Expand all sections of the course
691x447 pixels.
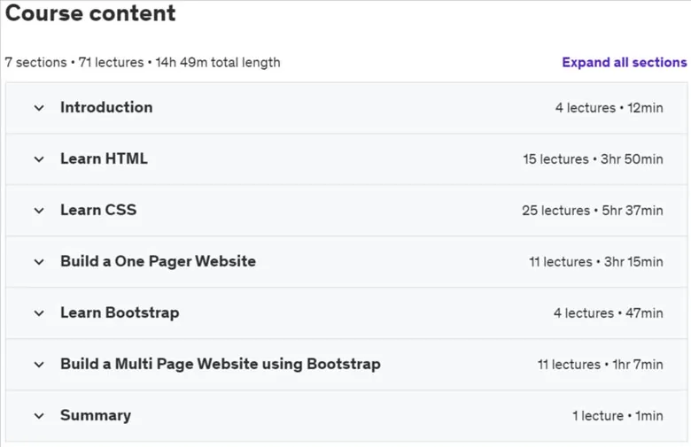tap(624, 63)
